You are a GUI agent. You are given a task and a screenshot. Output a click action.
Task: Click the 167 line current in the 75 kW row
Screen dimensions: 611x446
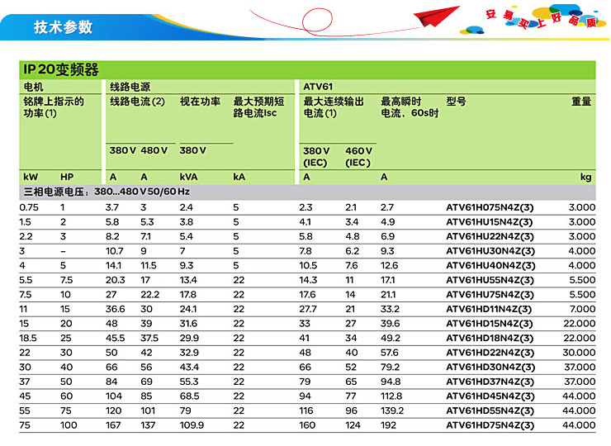click(x=113, y=425)
